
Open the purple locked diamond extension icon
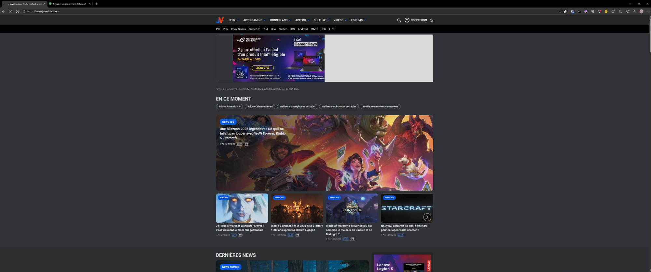point(586,11)
